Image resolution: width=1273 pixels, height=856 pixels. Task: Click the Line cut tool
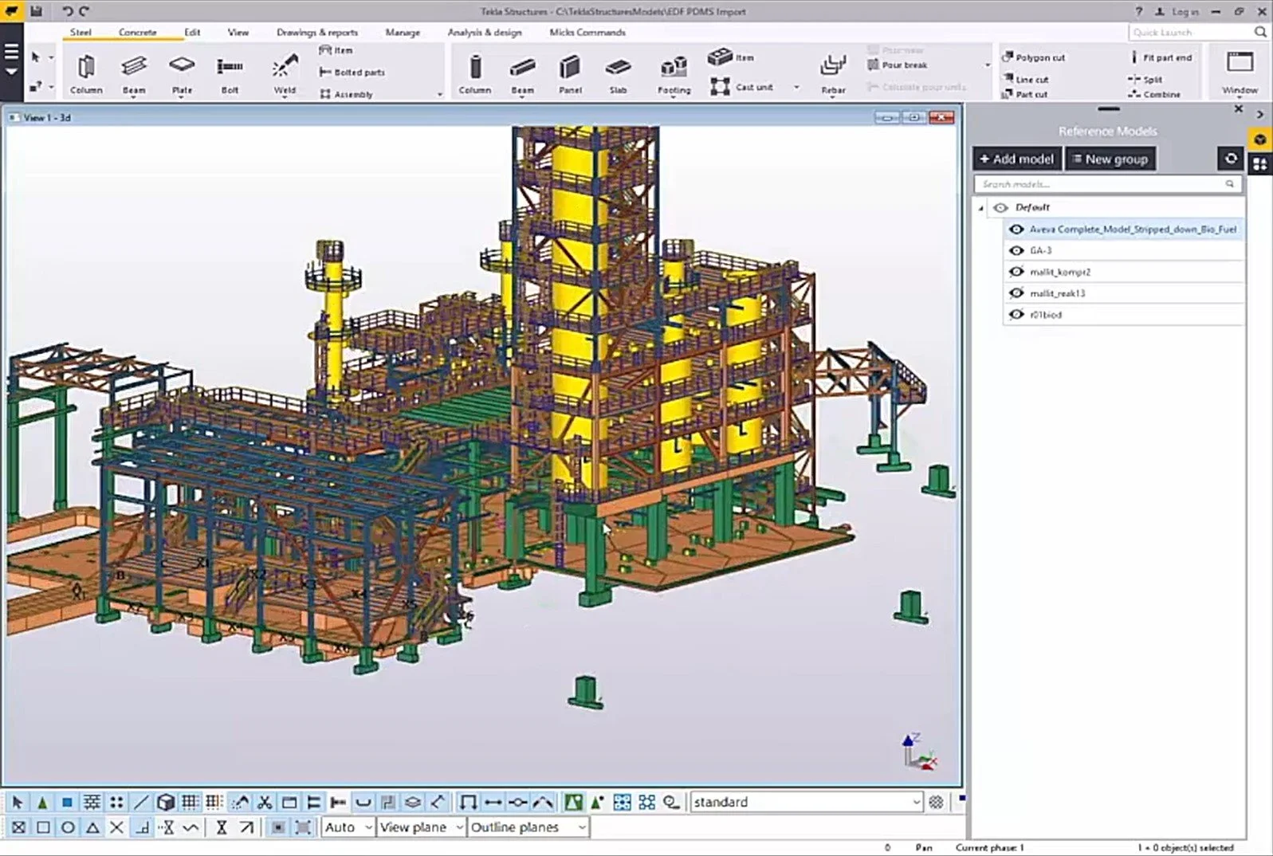(1025, 79)
